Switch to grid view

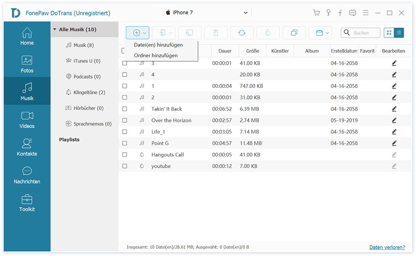click(x=389, y=33)
